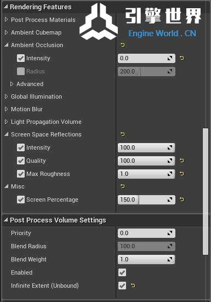
Task: Click the Priority value input field
Action: click(146, 233)
